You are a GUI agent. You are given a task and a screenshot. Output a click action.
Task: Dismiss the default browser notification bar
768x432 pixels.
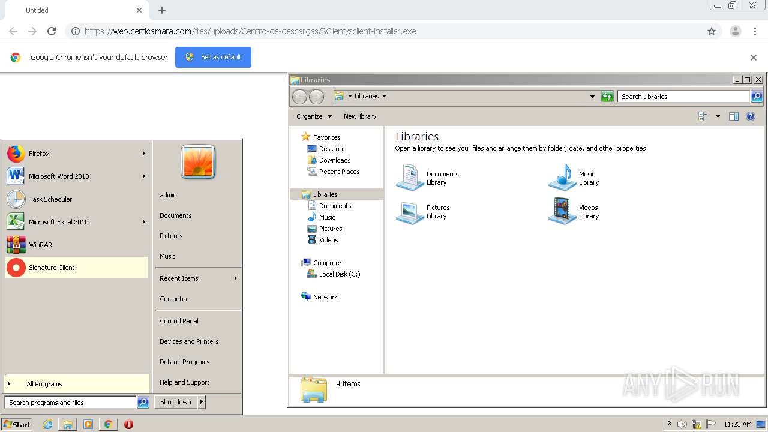[x=754, y=58]
